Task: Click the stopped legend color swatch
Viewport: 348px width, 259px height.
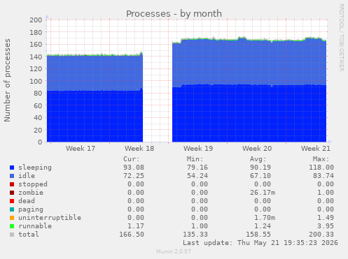Action: click(12, 184)
